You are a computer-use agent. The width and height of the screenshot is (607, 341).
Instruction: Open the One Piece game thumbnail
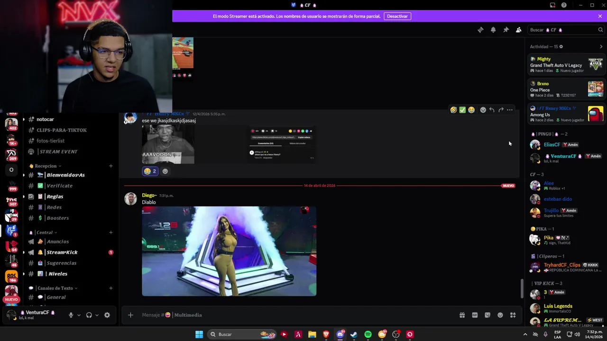596,89
